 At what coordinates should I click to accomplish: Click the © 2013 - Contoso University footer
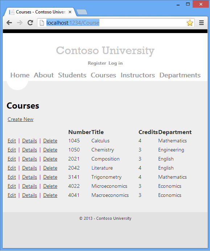coord(105,218)
